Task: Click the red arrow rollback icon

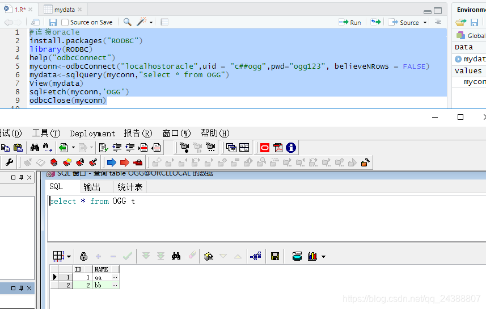Action: [x=125, y=162]
